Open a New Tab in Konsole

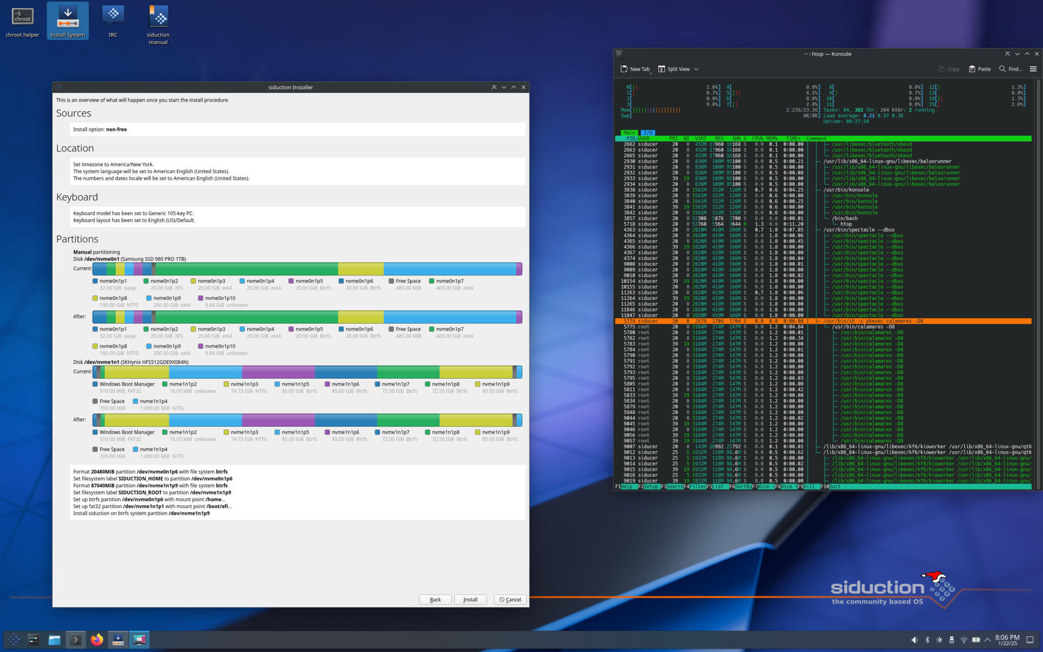tap(634, 69)
